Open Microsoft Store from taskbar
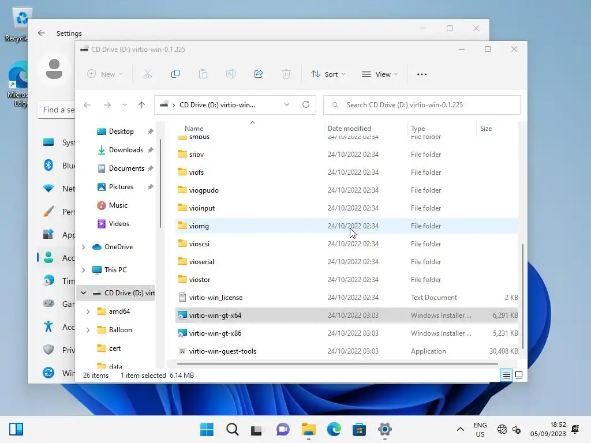The width and height of the screenshot is (591, 443). pyautogui.click(x=359, y=429)
